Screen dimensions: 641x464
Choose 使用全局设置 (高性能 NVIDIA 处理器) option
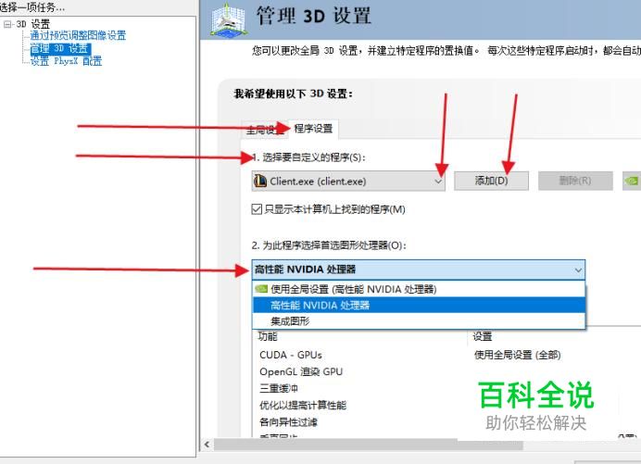[x=419, y=290]
